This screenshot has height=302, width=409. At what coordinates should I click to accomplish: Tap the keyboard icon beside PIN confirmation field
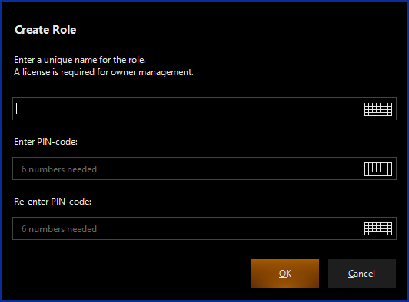[378, 228]
